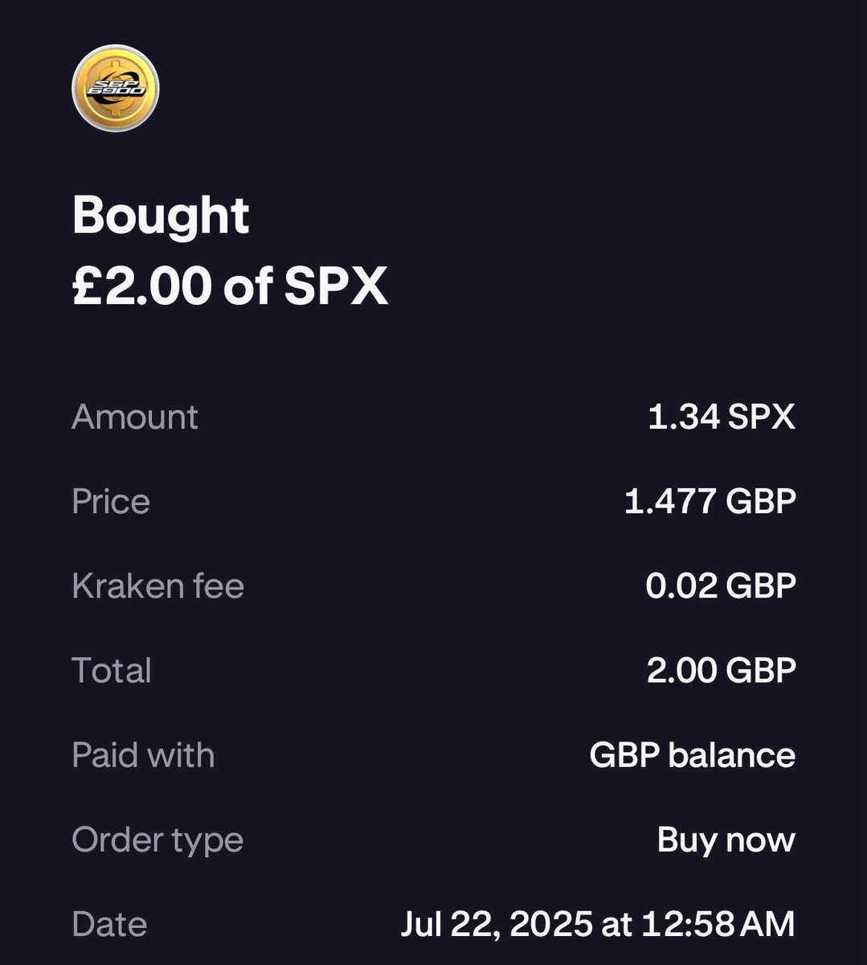Tap the '£2.00 of SPX' title
The height and width of the screenshot is (965, 867).
pos(231,286)
